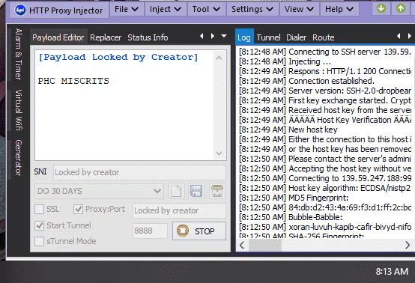The image size is (415, 283).
Task: Click the "xoran-luvuh-kapib" log line
Action: [x=325, y=227]
